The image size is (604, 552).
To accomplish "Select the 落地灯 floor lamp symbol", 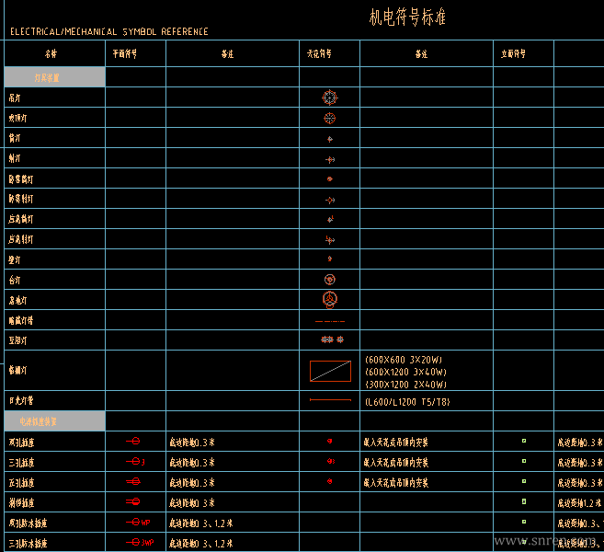I will point(330,300).
